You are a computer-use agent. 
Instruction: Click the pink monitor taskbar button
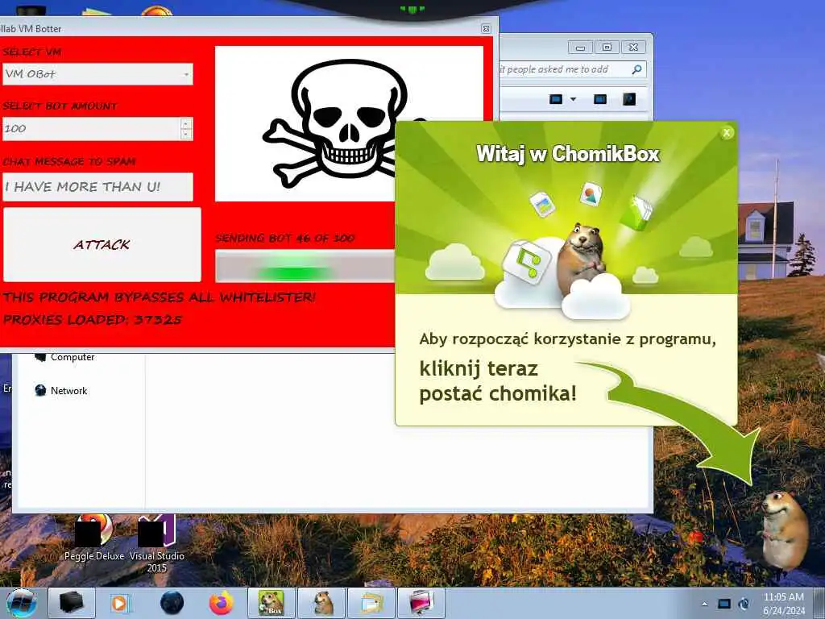tap(421, 603)
